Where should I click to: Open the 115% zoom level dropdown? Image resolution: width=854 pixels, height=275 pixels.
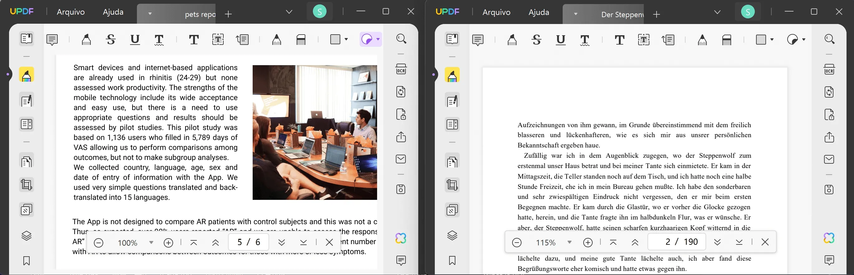(x=570, y=242)
